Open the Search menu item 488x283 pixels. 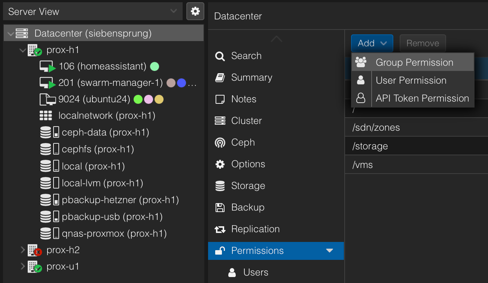pos(276,56)
